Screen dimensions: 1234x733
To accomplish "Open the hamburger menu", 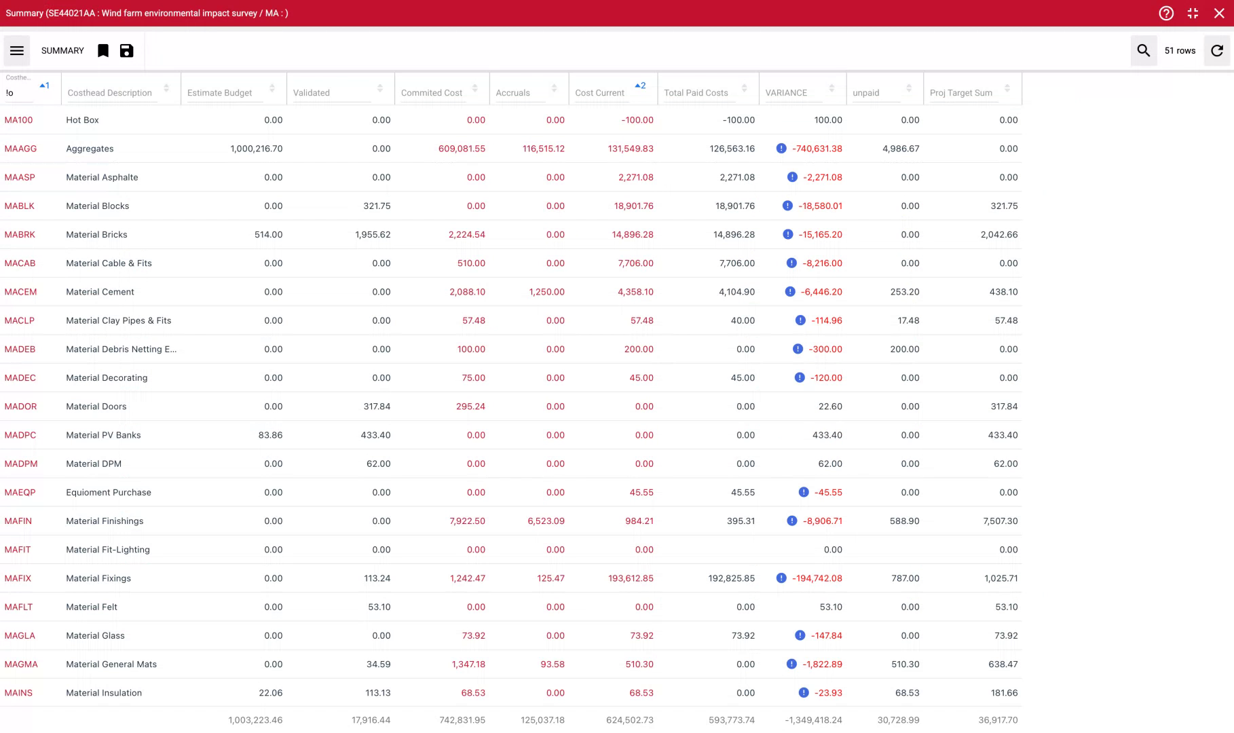I will [17, 51].
